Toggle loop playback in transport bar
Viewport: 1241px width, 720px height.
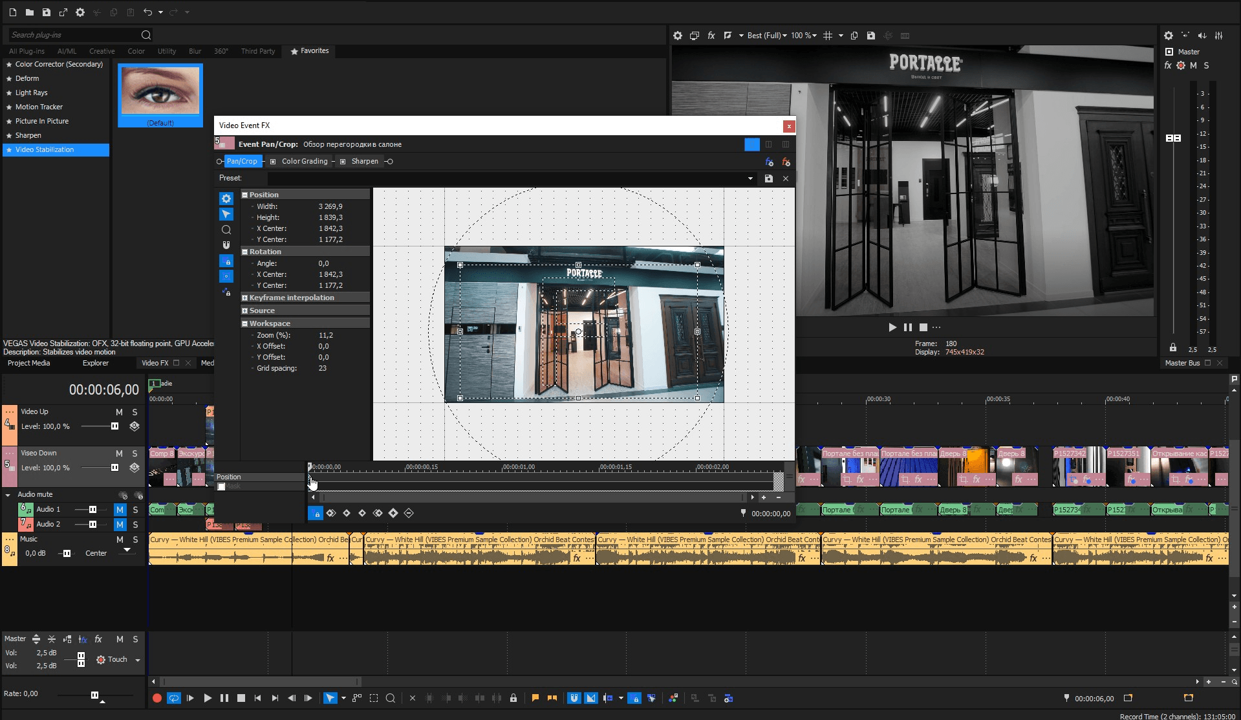pyautogui.click(x=173, y=698)
